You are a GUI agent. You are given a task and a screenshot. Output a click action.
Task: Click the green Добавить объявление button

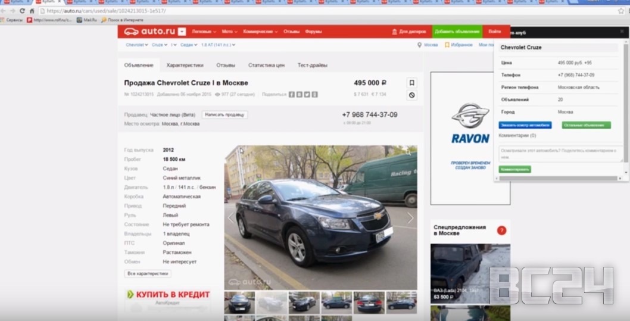(457, 32)
